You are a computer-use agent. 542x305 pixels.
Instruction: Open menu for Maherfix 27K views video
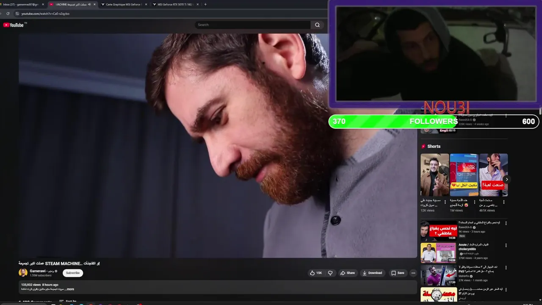click(x=506, y=268)
